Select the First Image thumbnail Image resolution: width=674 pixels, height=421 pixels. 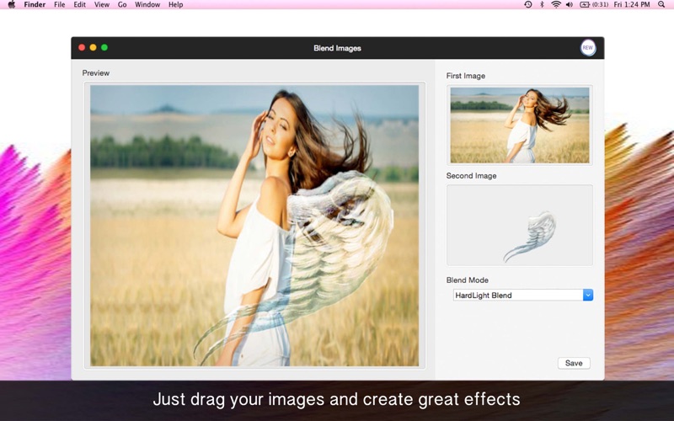tap(520, 125)
